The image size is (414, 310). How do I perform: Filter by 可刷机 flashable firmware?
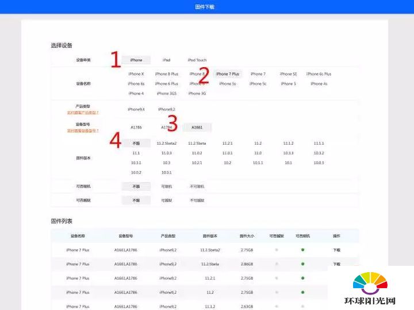(167, 187)
